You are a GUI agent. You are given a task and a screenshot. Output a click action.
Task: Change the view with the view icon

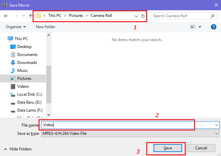193,27
